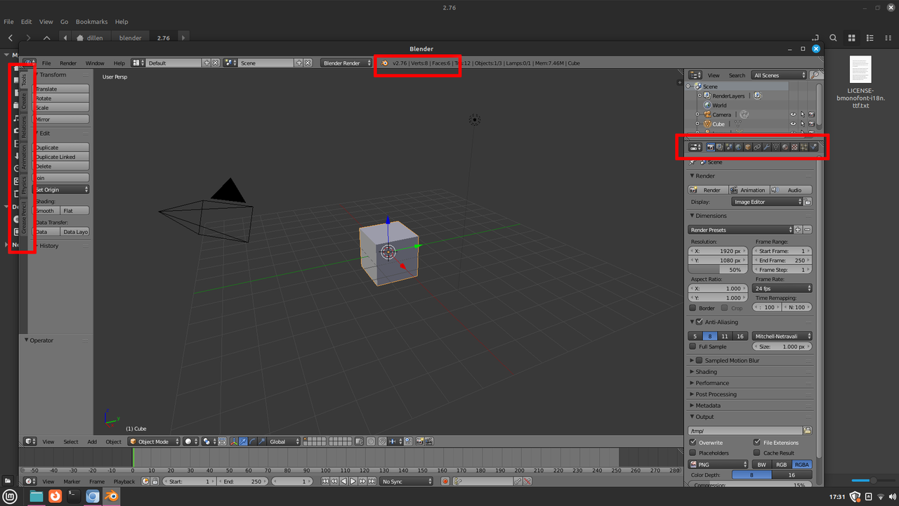The image size is (899, 506).
Task: Open the Mesh Data triangle properties icon
Action: tap(776, 147)
